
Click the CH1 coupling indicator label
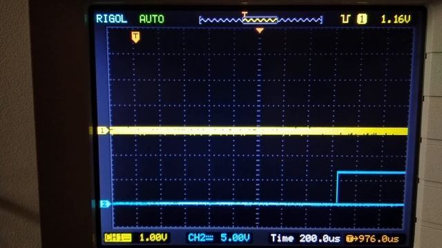point(118,238)
